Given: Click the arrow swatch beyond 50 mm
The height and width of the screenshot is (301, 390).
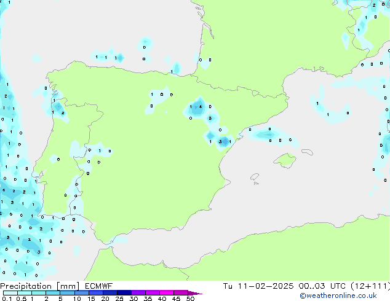Looking at the screenshot, I should point(195,293).
